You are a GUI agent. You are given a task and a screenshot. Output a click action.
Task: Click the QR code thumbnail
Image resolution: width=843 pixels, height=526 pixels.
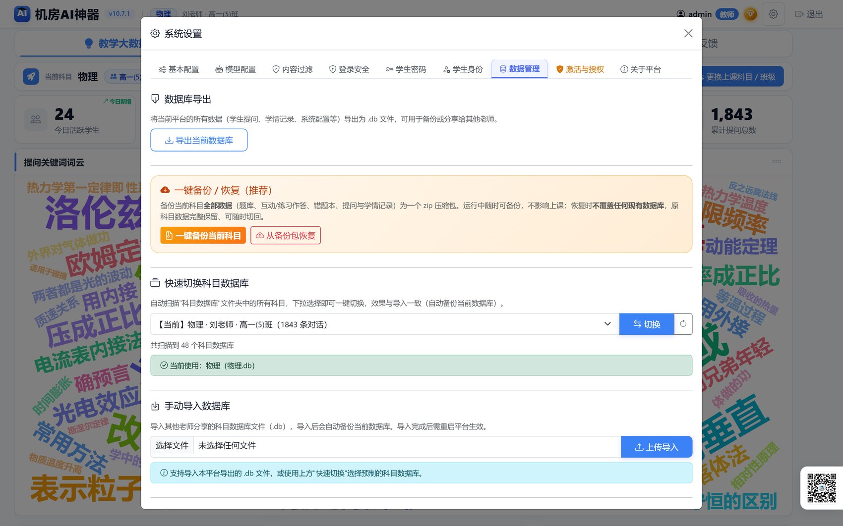pyautogui.click(x=822, y=488)
